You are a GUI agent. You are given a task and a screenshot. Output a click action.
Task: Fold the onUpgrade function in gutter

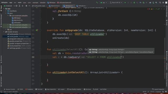point(40,30)
